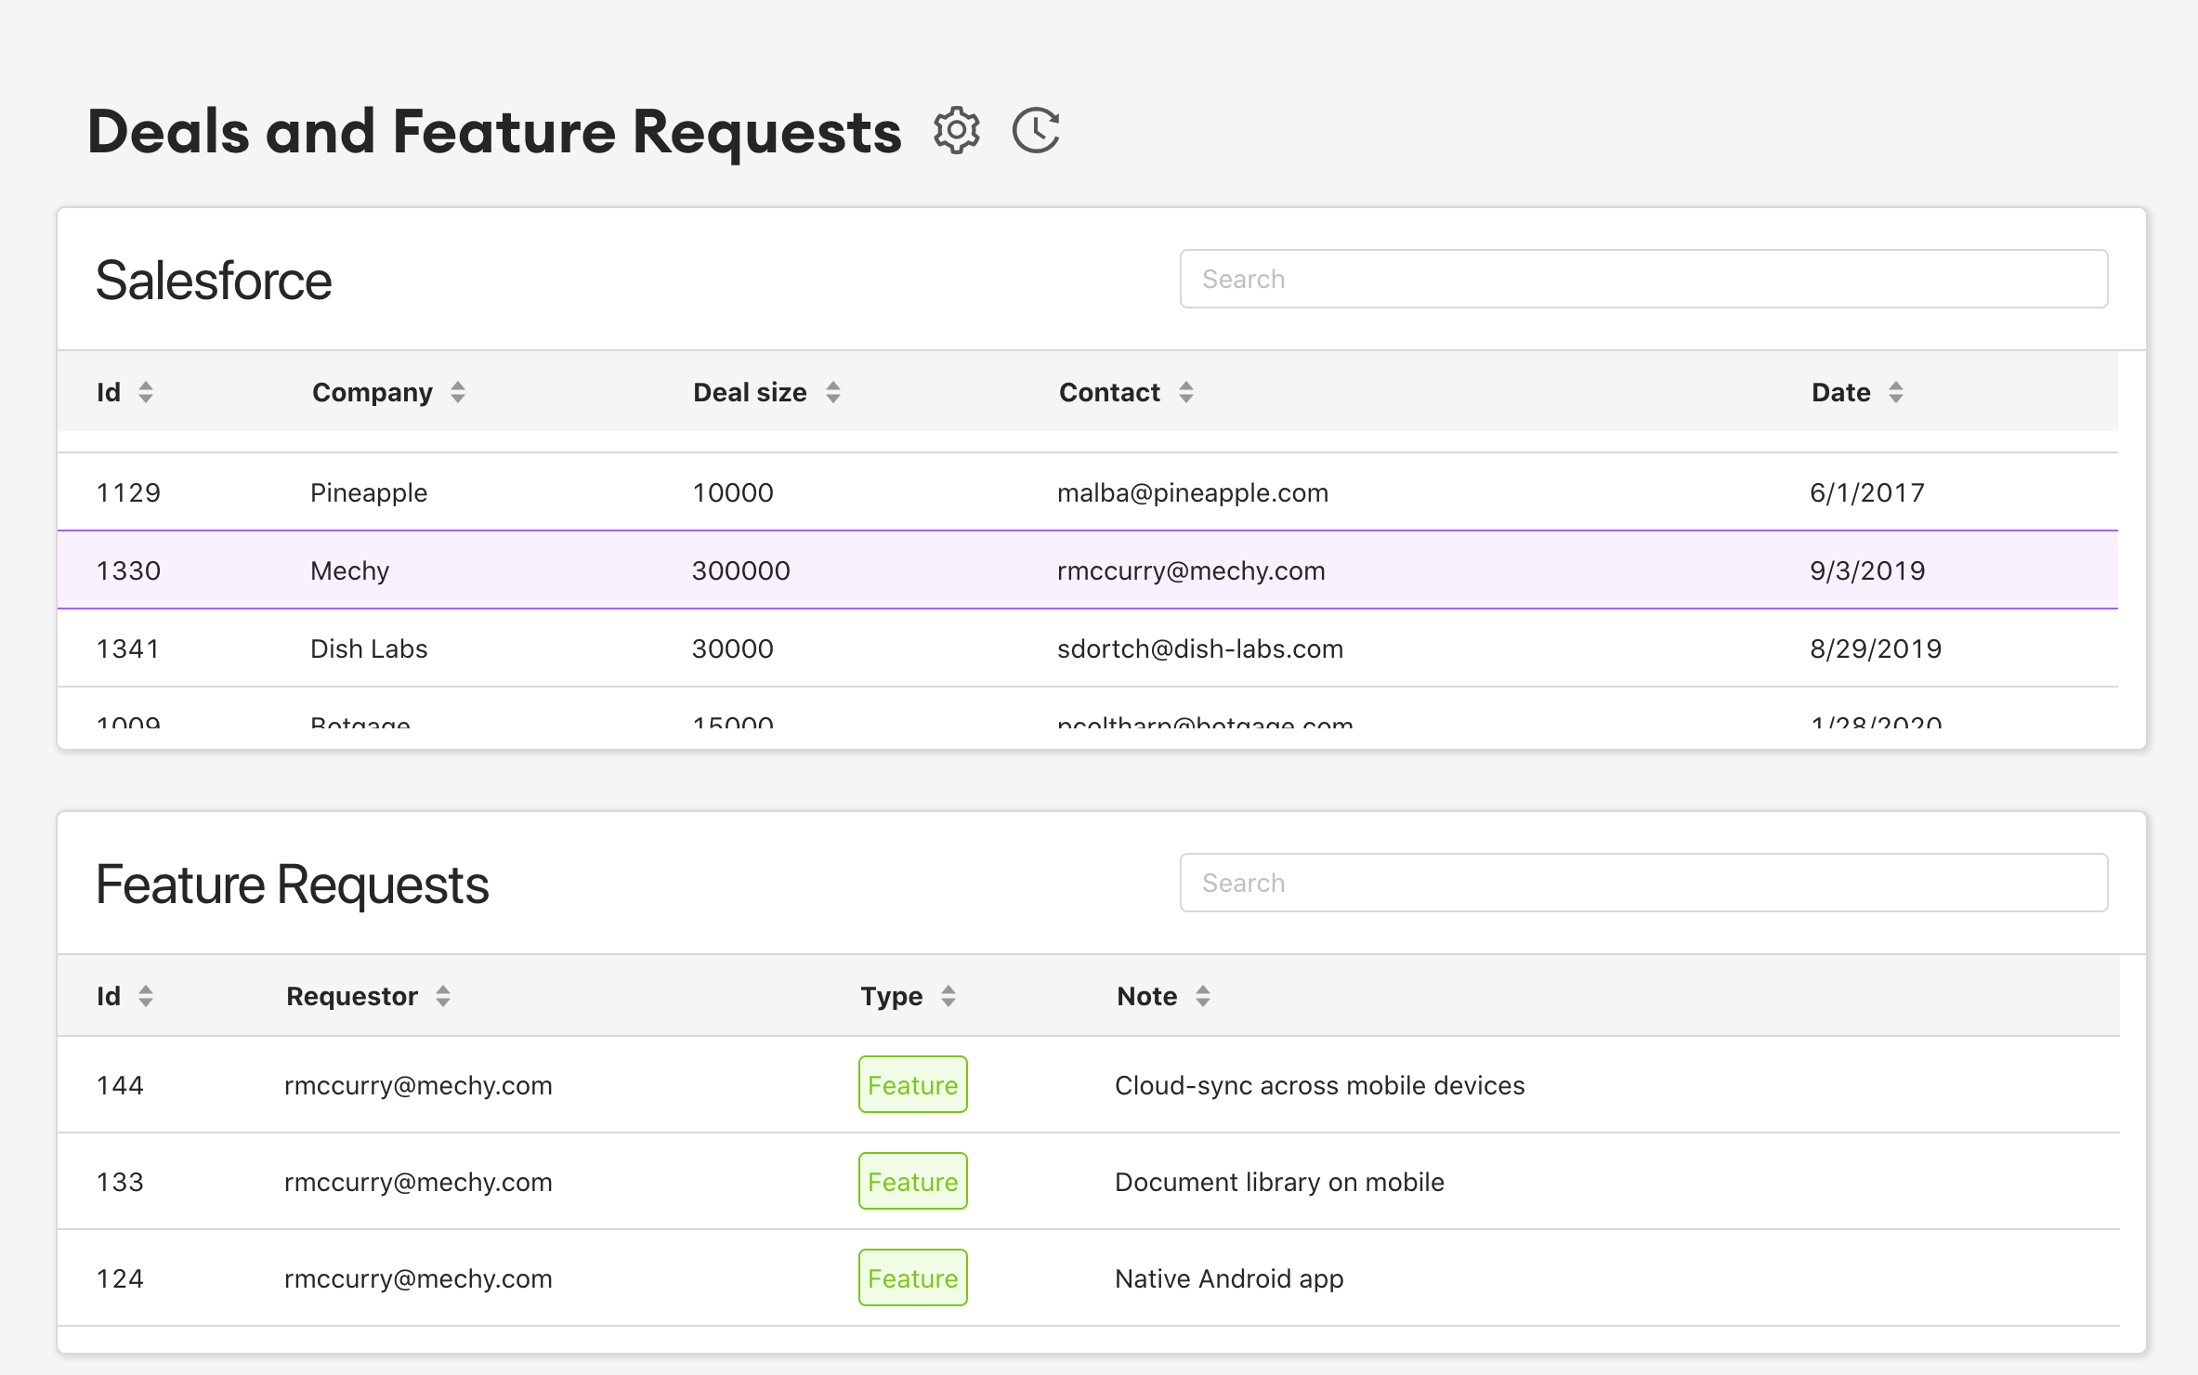Click requestor email in row 144
This screenshot has width=2198, height=1375.
coord(418,1085)
